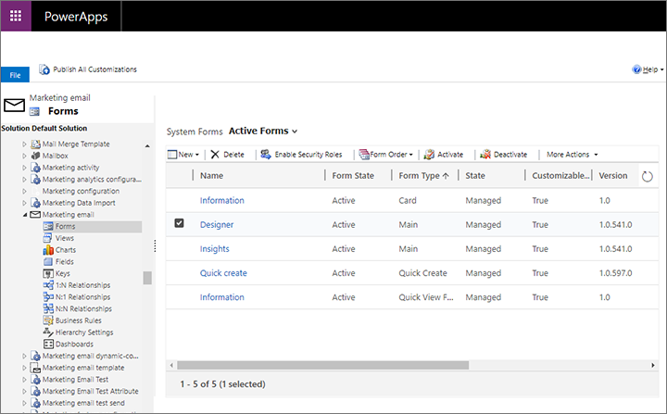Viewport: 667px width, 414px height.
Task: Uncheck the Designer row checkbox
Action: coord(179,223)
